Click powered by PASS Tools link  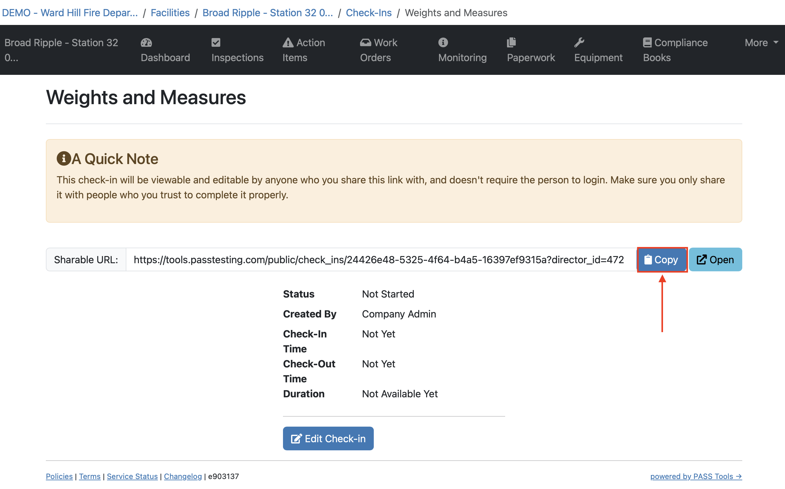coord(696,476)
